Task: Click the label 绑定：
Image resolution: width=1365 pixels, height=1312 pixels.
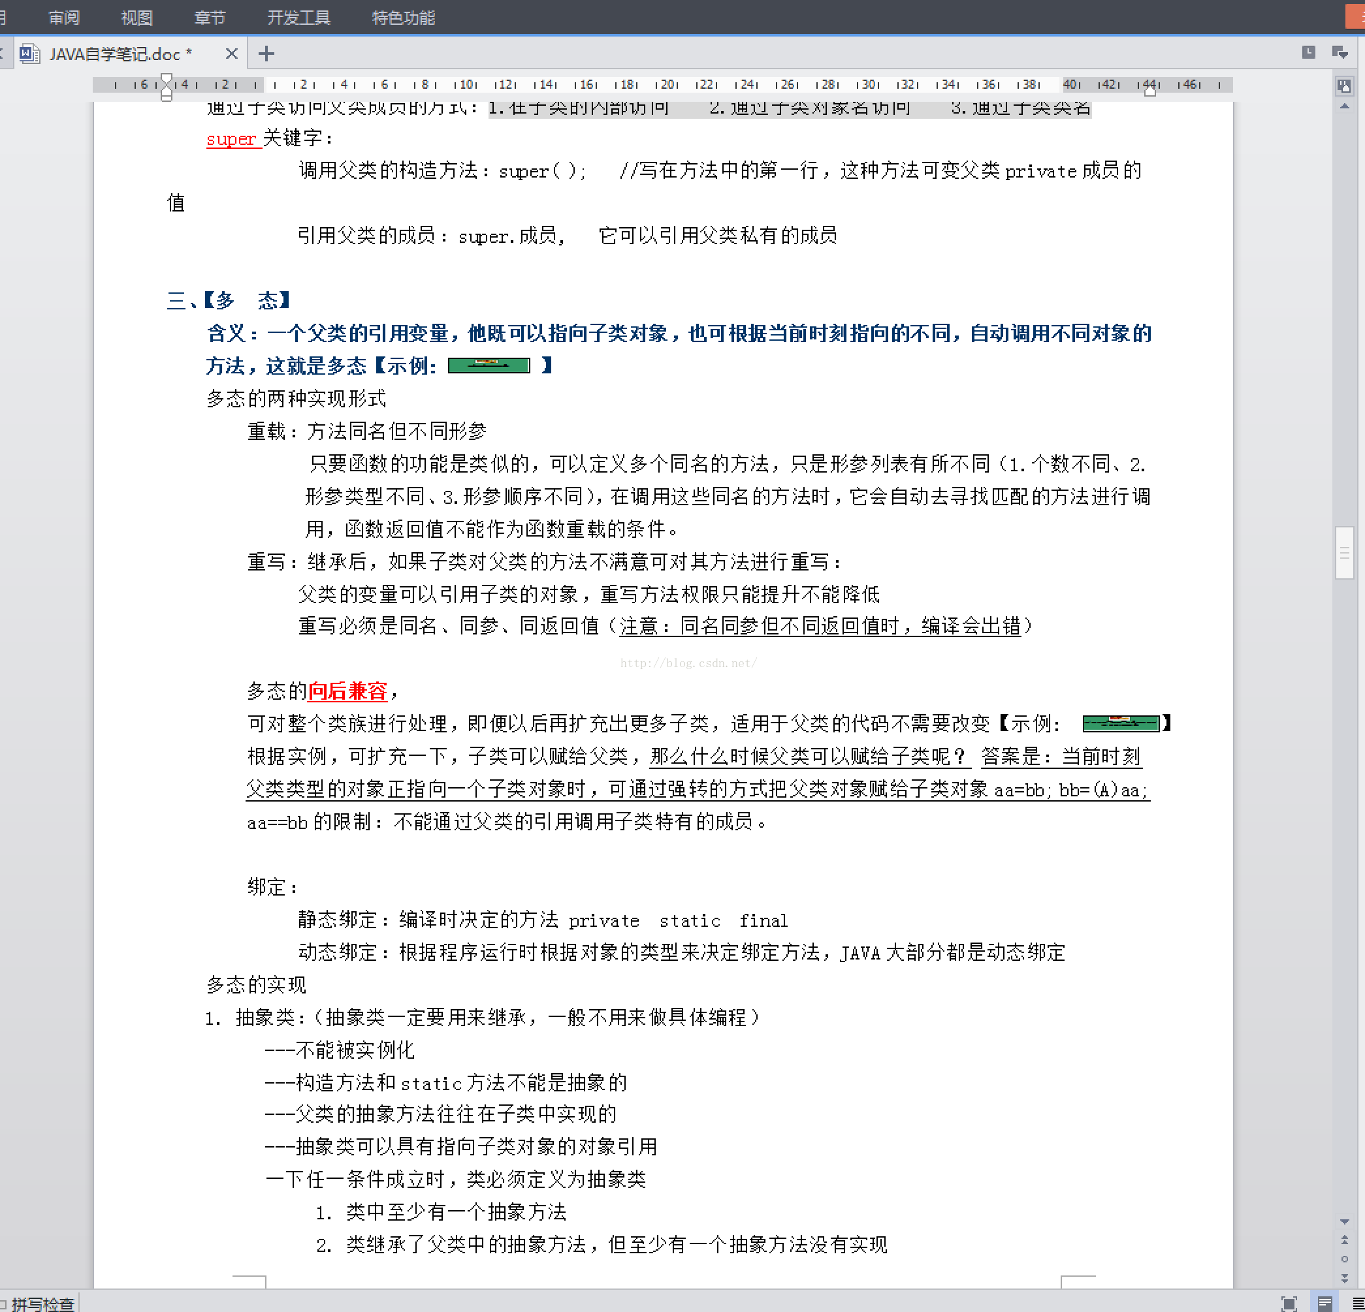Action: [x=274, y=888]
